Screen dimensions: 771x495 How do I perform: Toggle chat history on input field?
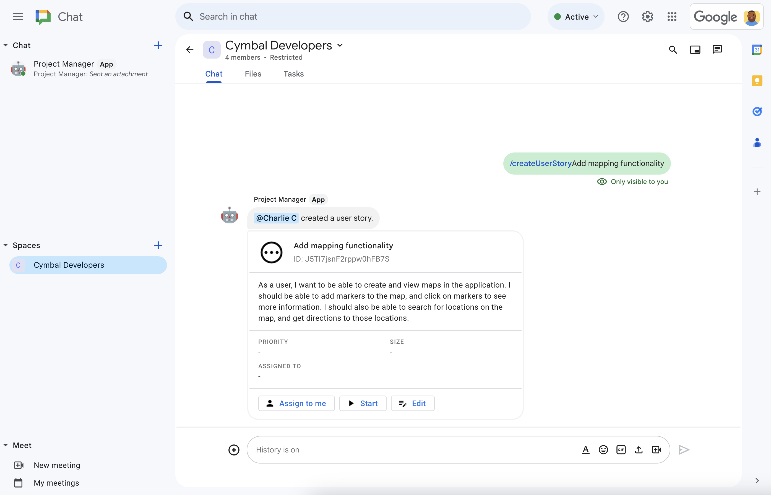point(278,449)
